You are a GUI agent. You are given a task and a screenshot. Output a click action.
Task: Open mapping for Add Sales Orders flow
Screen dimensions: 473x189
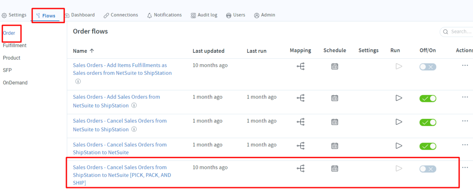click(x=301, y=98)
